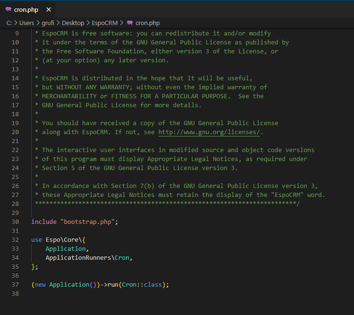
Task: Close the cron.php editor tab
Action: click(49, 9)
